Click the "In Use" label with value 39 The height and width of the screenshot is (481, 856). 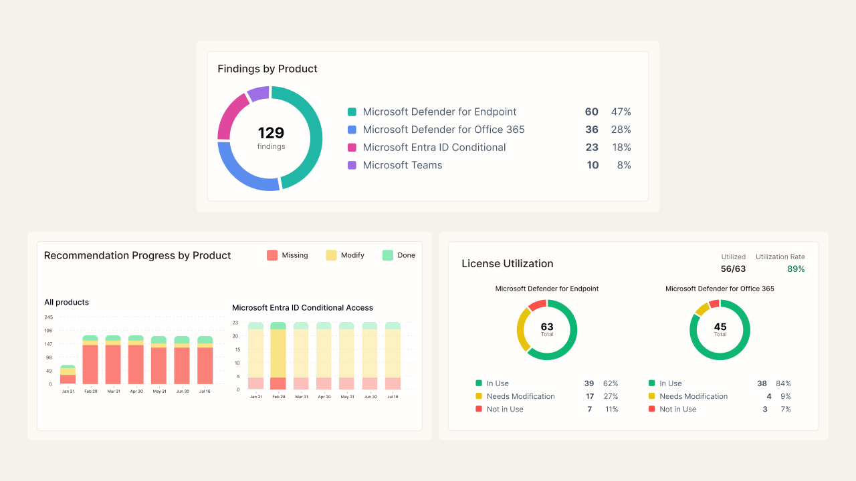(x=498, y=383)
